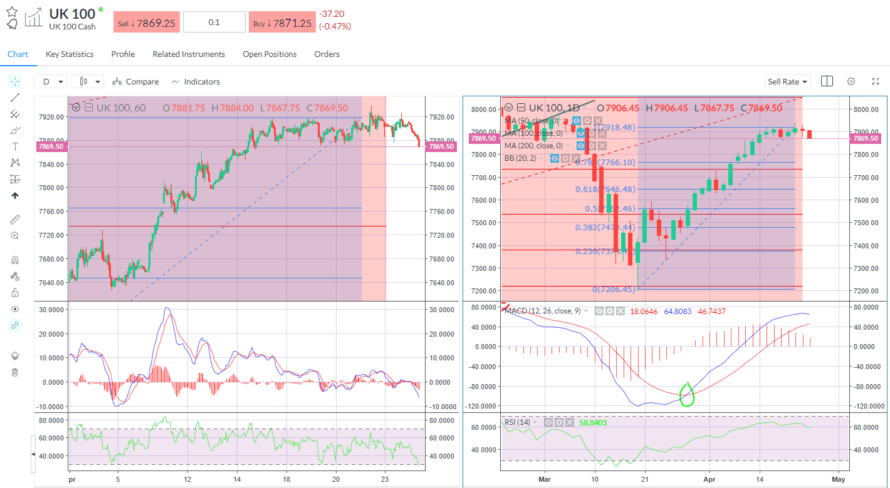Add UK 100 to favorites via star icon
The height and width of the screenshot is (488, 890).
(11, 8)
